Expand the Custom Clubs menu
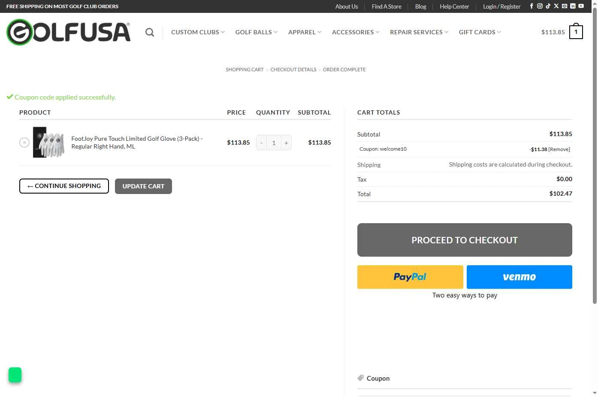 [198, 32]
